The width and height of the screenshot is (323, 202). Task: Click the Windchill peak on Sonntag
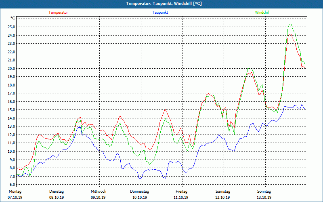pos(290,24)
